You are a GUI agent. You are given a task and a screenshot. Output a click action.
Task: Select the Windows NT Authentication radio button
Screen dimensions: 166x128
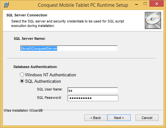click(x=22, y=75)
